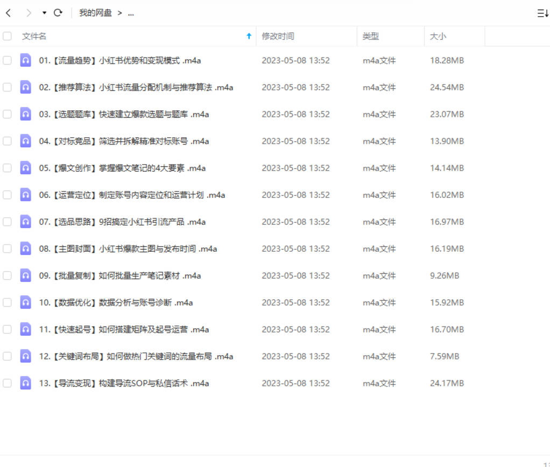The height and width of the screenshot is (467, 550).
Task: Click audio icon of 13 导流变现 file
Action: [x=25, y=383]
